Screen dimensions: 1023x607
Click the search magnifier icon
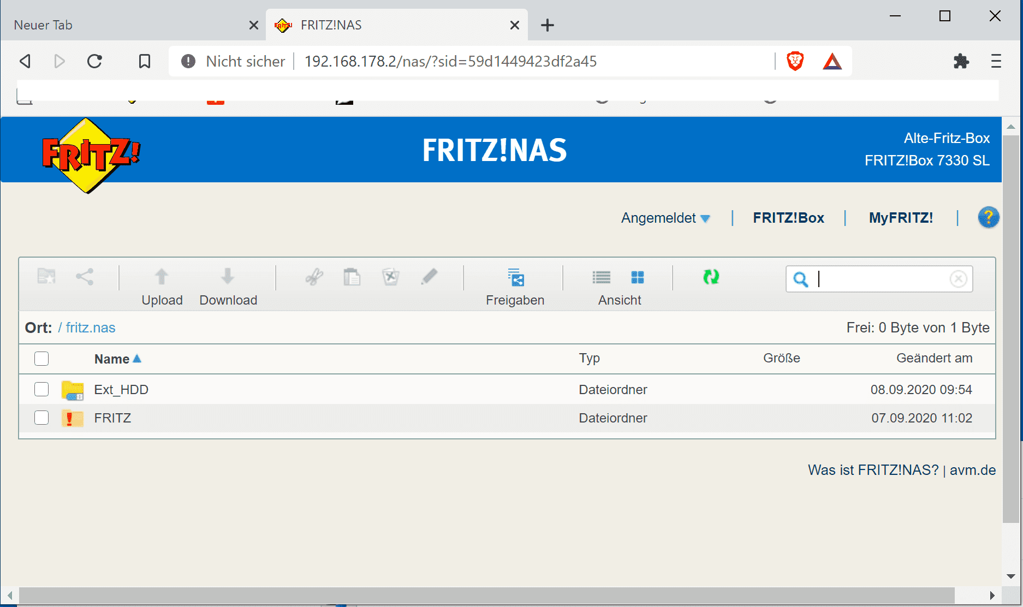pyautogui.click(x=800, y=279)
